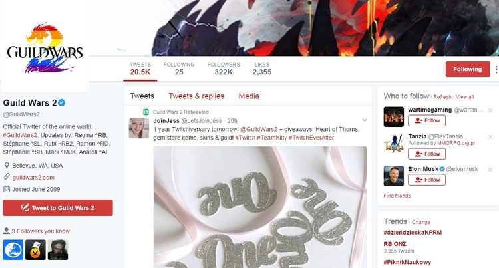Dismiss the Elon Musk follow suggestion
Image resolution: width=499 pixels, height=268 pixels.
click(x=490, y=170)
